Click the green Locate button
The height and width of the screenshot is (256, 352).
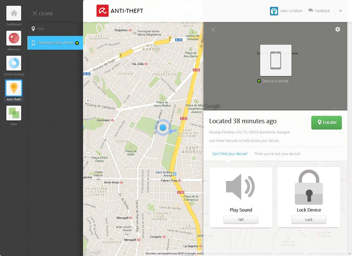click(326, 122)
